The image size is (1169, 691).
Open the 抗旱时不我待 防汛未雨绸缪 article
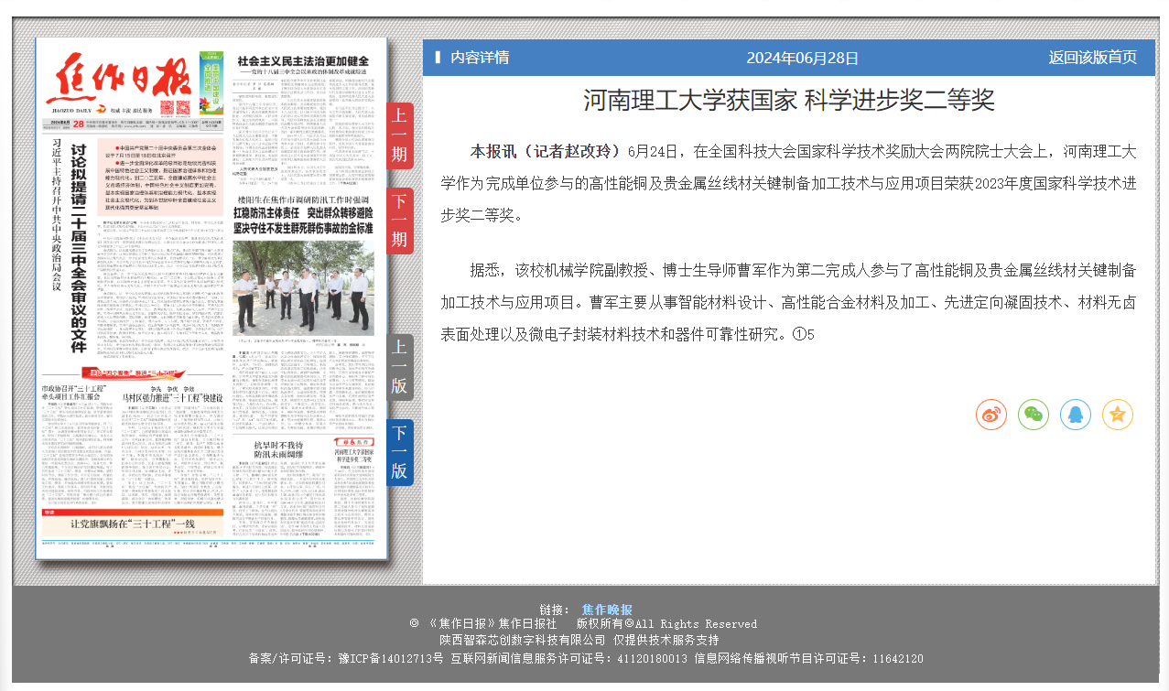278,449
